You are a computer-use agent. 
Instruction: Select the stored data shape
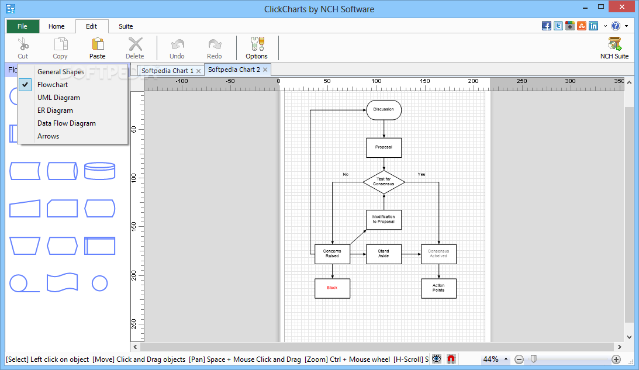pos(25,171)
